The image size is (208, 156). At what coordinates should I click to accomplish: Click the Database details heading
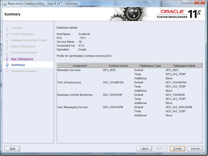(67, 28)
